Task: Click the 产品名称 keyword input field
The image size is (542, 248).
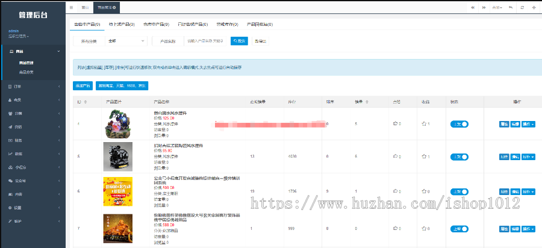Action: point(205,41)
